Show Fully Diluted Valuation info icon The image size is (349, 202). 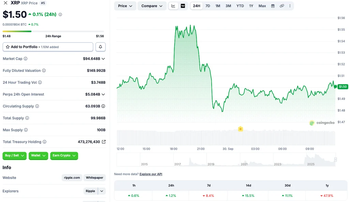coord(44,71)
